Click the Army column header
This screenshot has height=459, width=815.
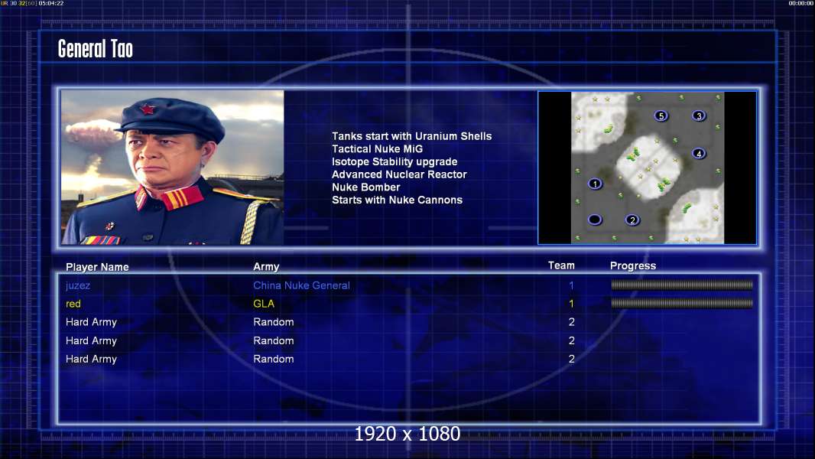266,267
